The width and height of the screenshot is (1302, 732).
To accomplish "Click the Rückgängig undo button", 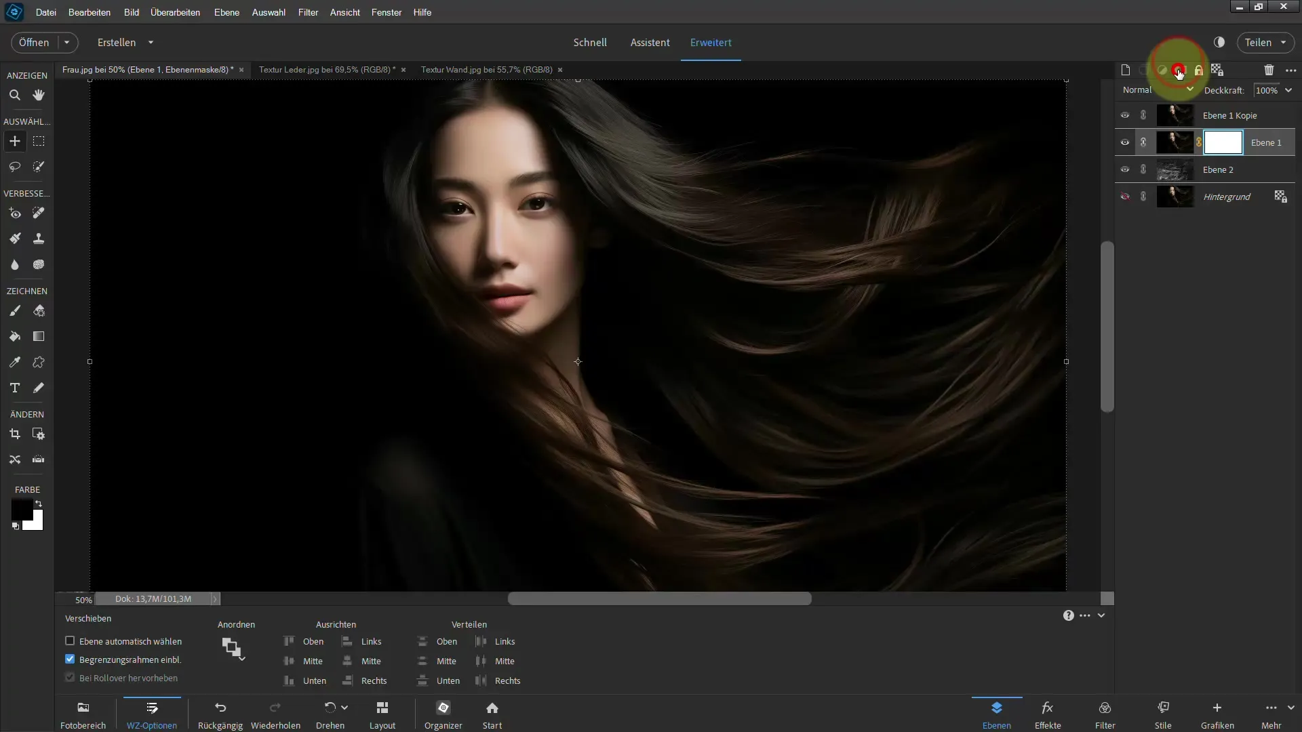I will click(x=220, y=715).
